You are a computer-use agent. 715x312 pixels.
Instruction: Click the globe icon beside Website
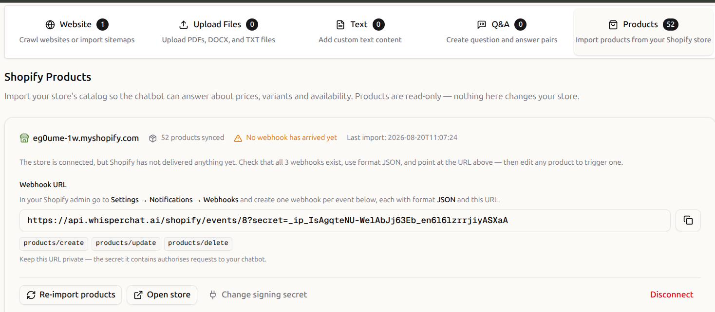[x=50, y=25]
